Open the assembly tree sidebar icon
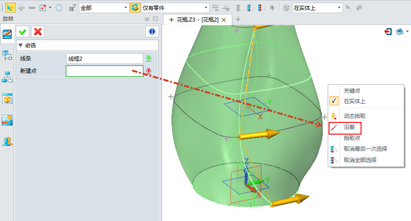 7,55
